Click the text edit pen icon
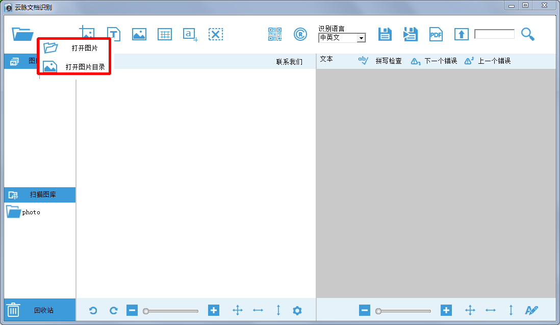Image resolution: width=560 pixels, height=325 pixels. coord(531,310)
